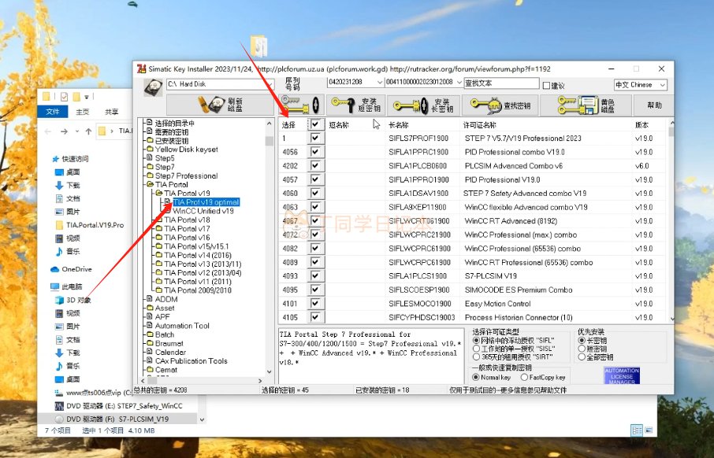The width and height of the screenshot is (714, 458).
Task: Open the 中文 Chinese language dropdown
Action: pos(661,84)
